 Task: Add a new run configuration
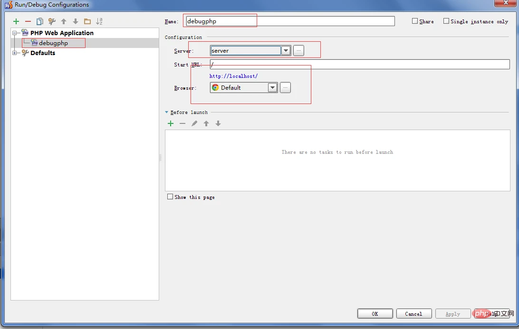(x=16, y=21)
